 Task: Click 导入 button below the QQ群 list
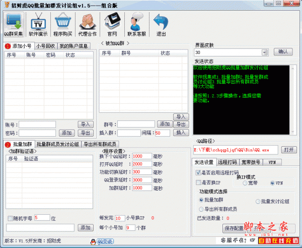click(181, 117)
